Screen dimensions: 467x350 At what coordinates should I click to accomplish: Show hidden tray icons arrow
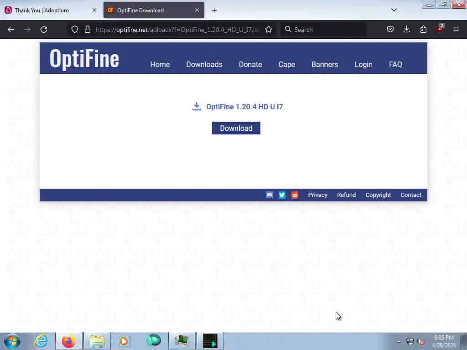tap(399, 341)
